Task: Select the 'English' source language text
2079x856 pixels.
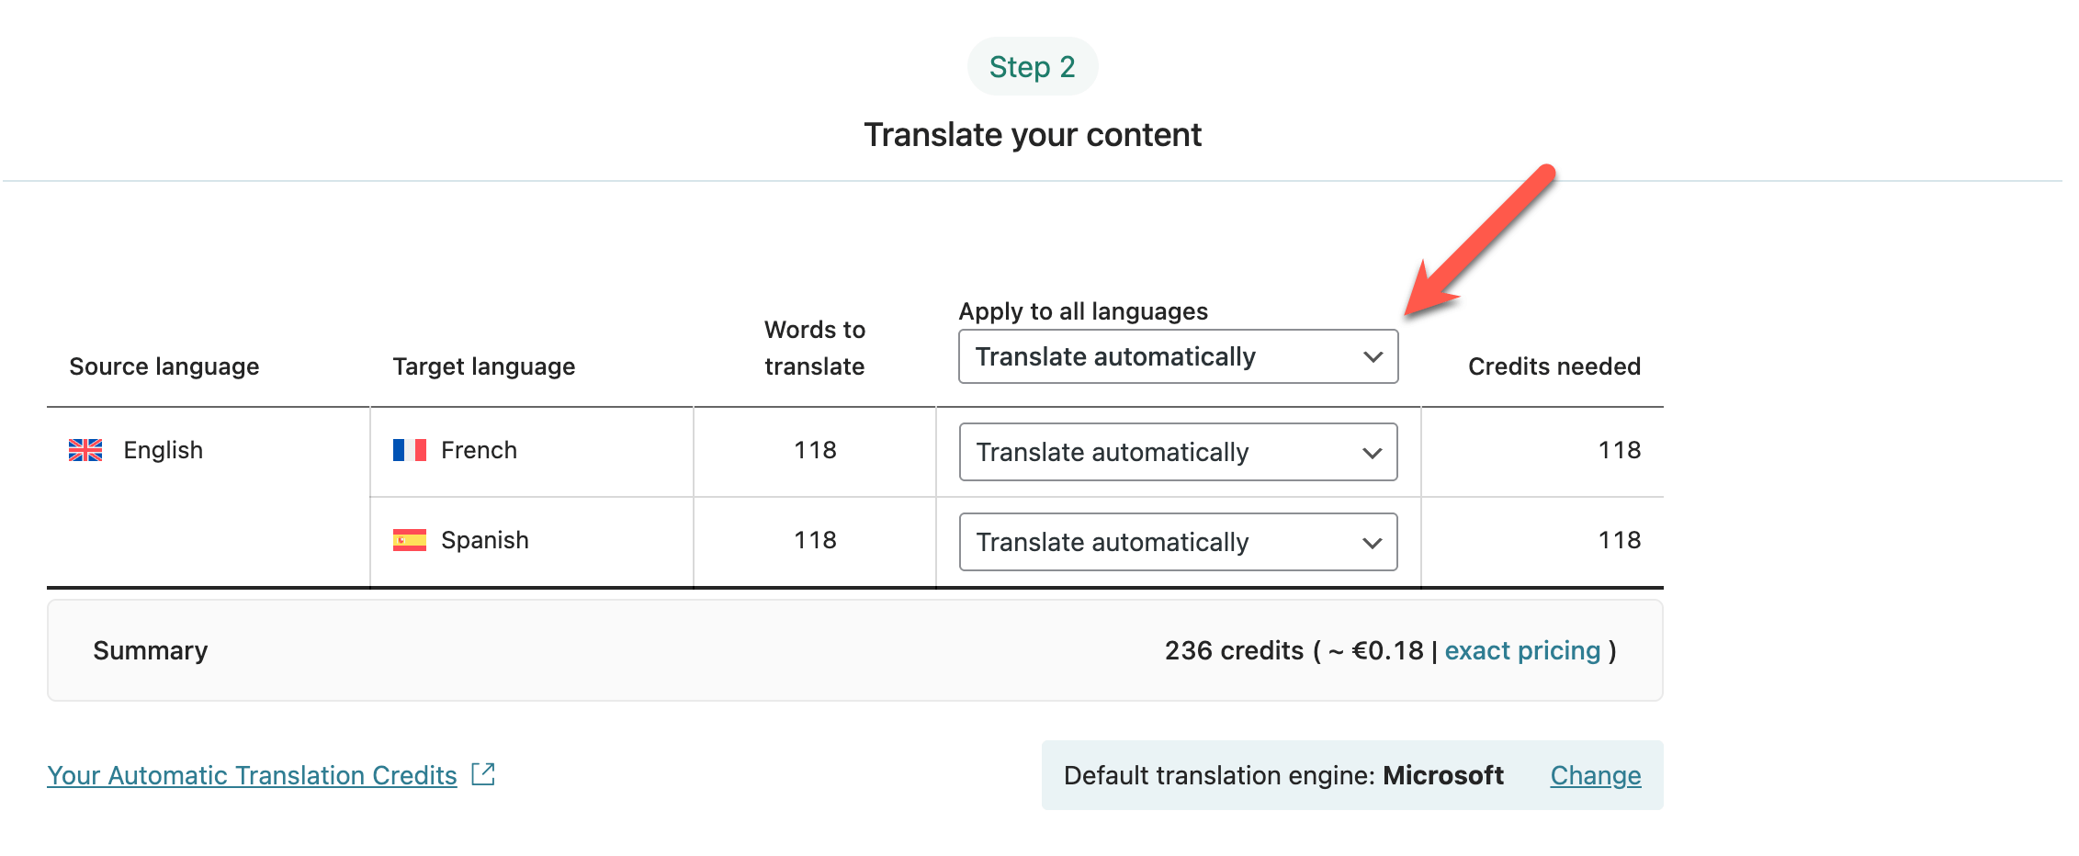Action: [x=164, y=450]
